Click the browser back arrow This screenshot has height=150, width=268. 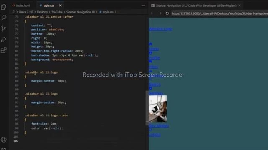pyautogui.click(x=152, y=13)
